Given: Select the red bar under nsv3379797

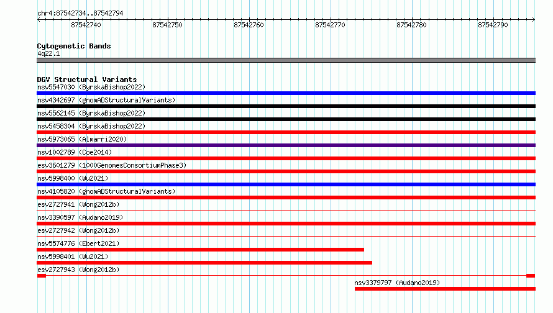Looking at the screenshot, I should (x=445, y=289).
